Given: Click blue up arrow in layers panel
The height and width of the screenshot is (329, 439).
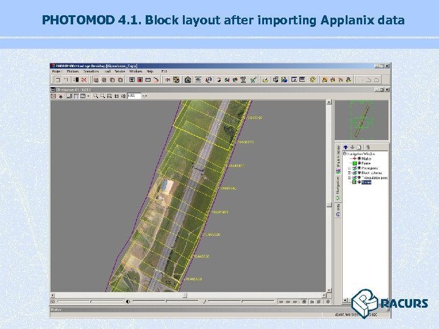Looking at the screenshot, I should click(x=346, y=147).
